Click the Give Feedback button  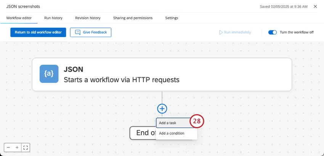tap(91, 32)
